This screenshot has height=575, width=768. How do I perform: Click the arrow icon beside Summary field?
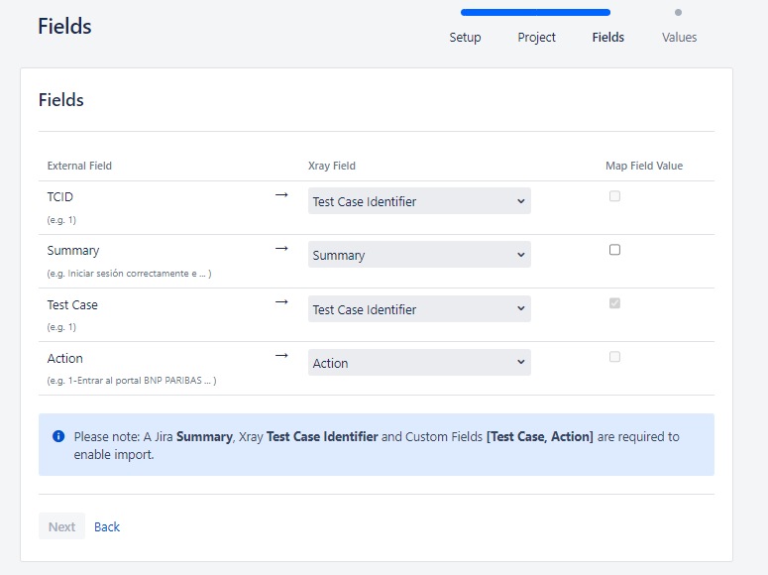[x=281, y=249]
